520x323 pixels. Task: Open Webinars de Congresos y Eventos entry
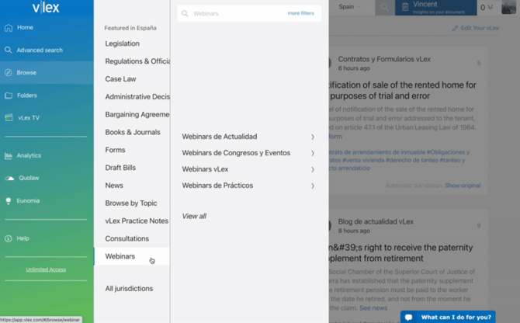coord(248,153)
